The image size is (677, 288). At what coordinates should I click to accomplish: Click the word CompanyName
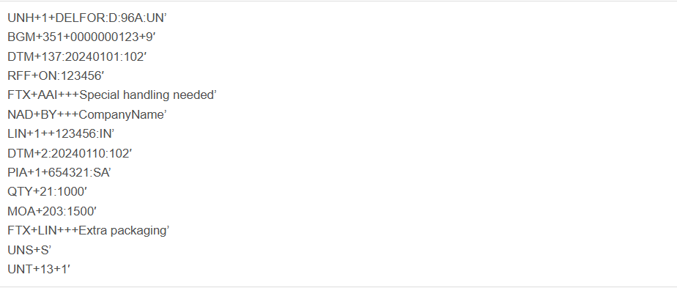coord(122,115)
